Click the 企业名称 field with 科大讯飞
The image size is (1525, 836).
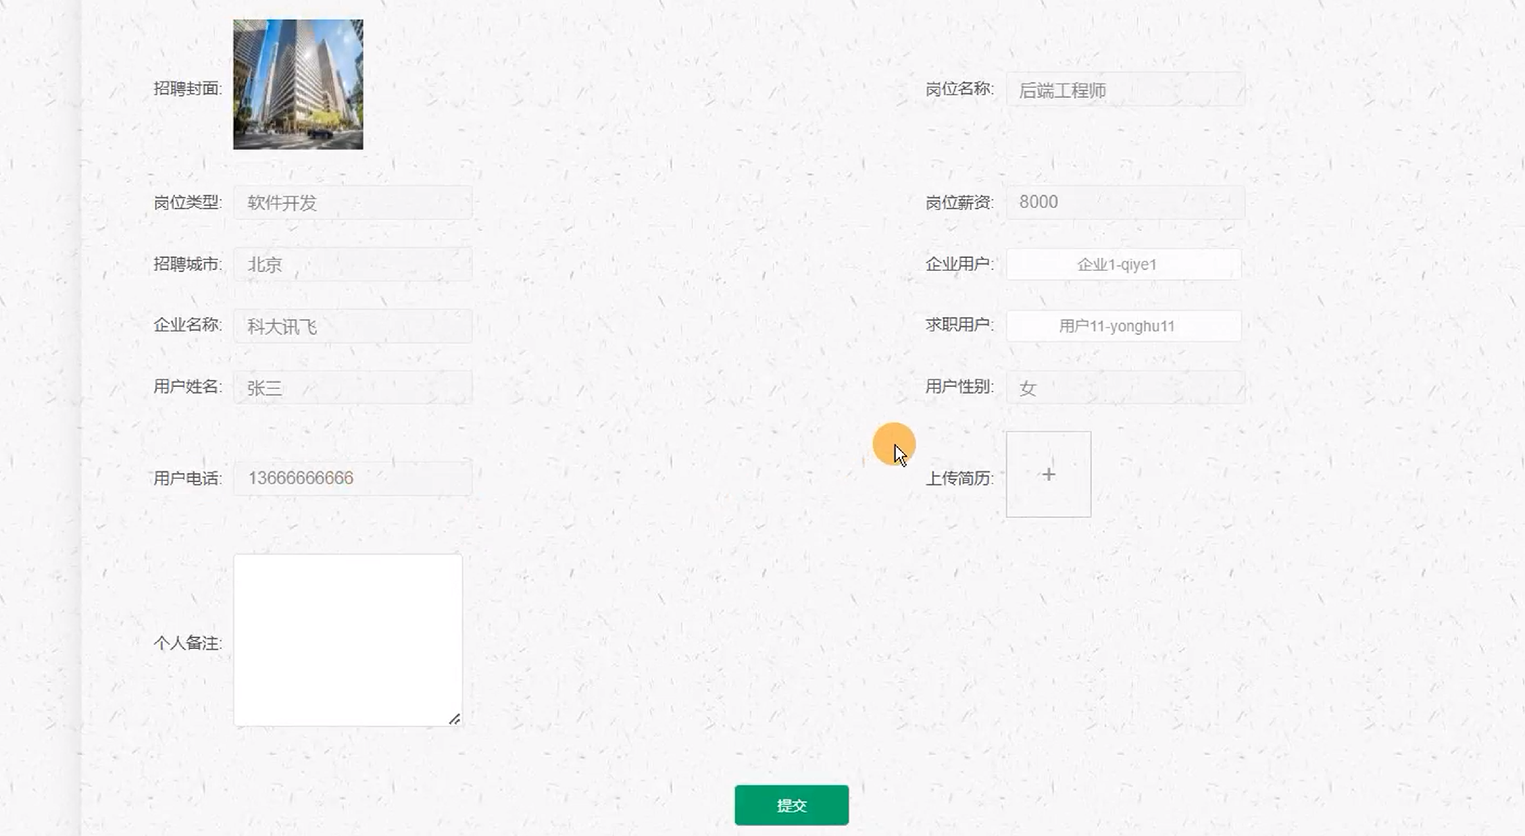(x=353, y=326)
